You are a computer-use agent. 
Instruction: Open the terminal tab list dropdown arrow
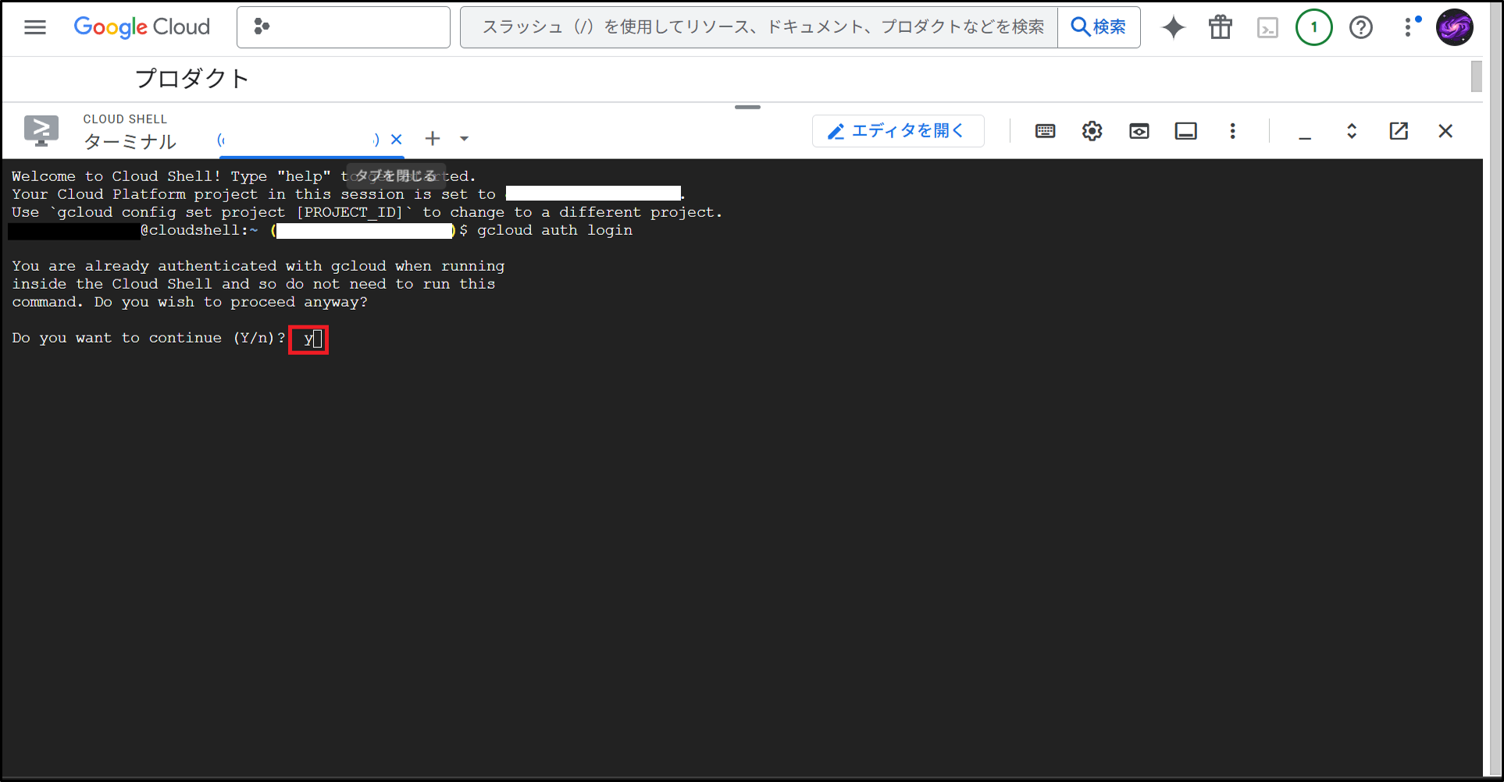(465, 138)
